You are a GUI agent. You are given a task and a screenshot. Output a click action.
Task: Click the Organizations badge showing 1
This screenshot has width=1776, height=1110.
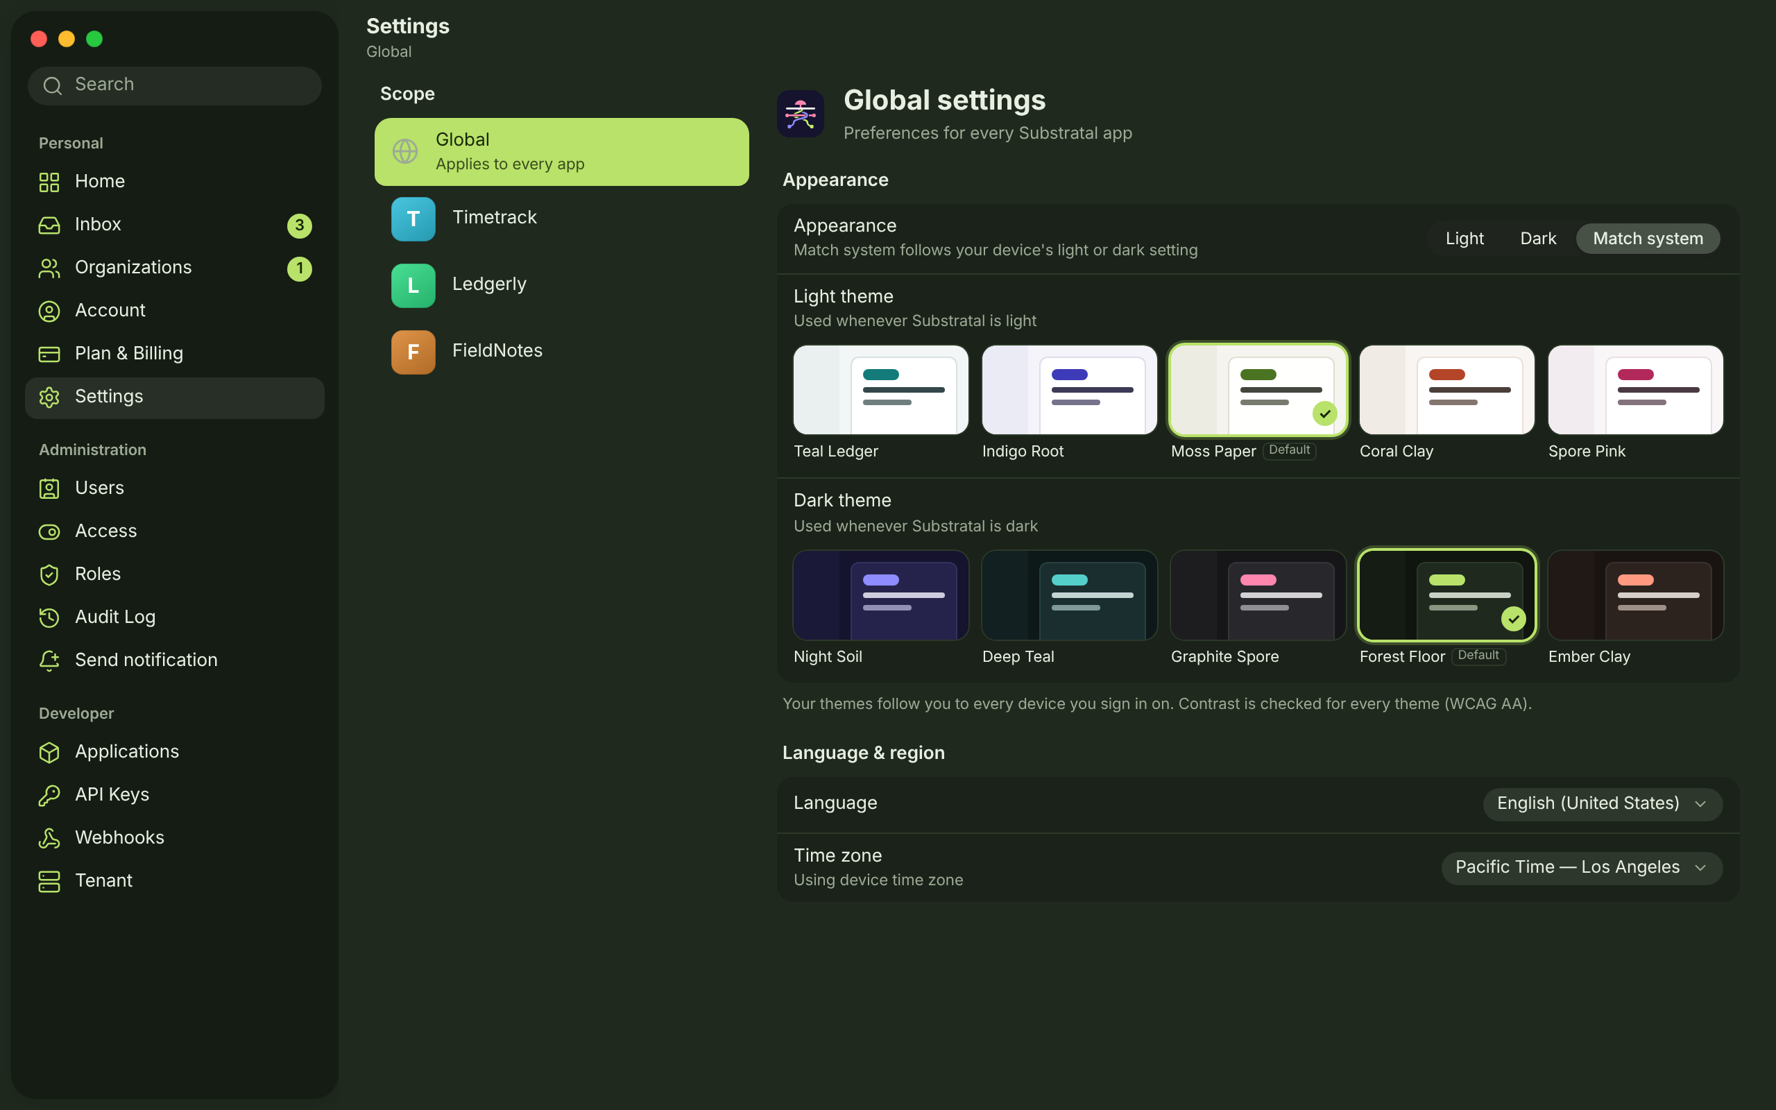click(300, 268)
